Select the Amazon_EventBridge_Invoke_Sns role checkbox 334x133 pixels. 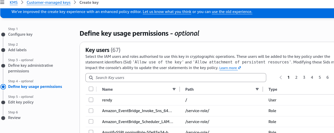91,111
